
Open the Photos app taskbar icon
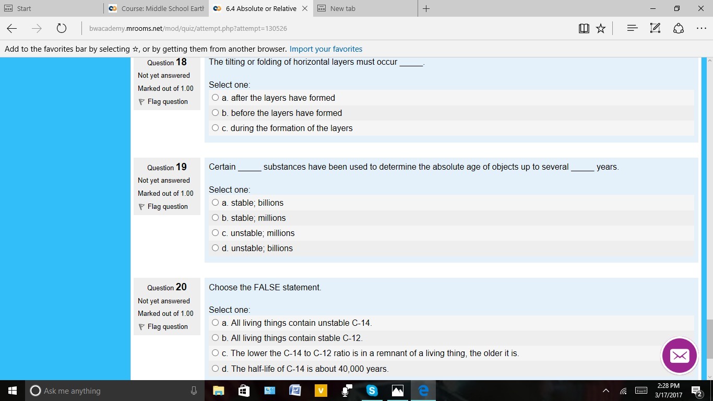point(397,391)
